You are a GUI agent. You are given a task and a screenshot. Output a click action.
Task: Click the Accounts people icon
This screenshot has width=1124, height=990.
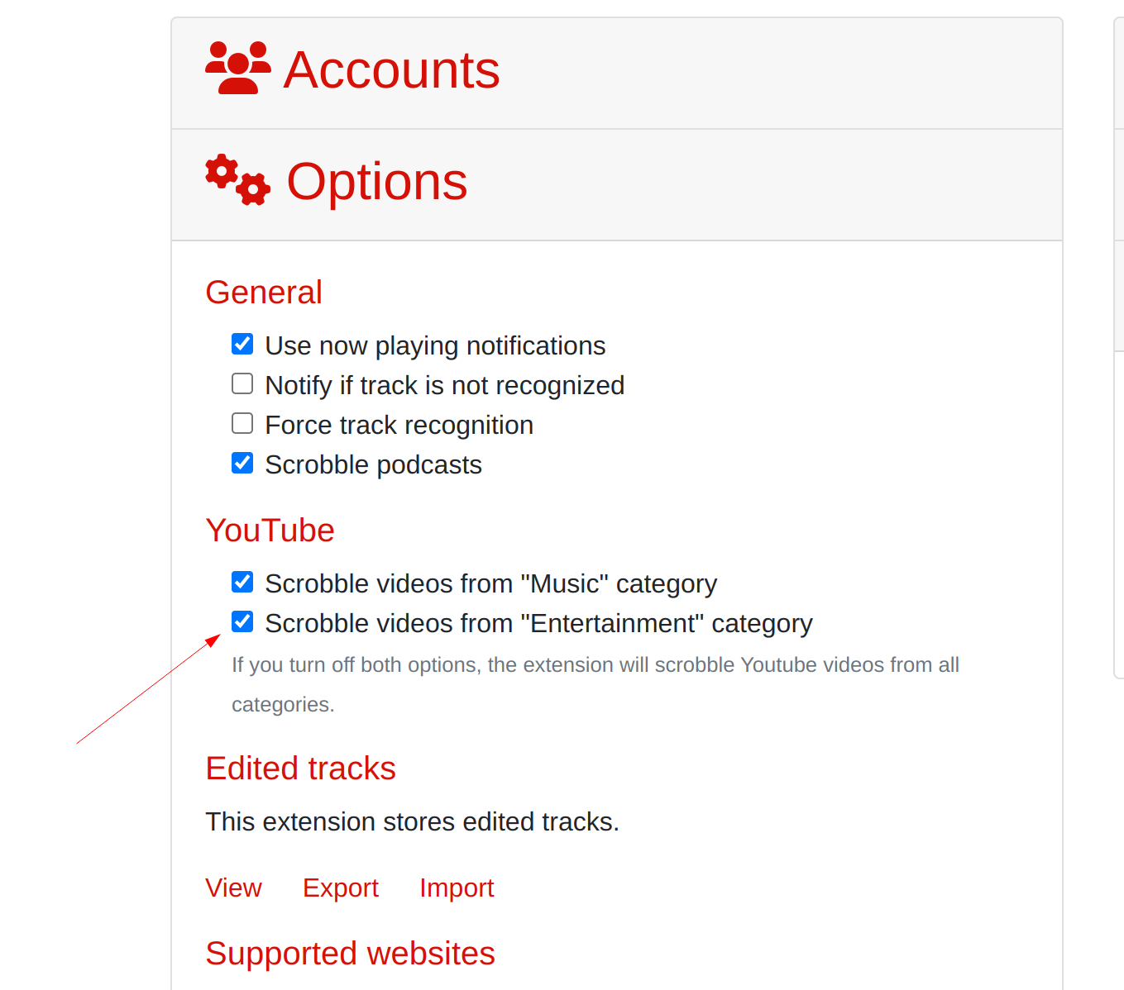pyautogui.click(x=237, y=68)
